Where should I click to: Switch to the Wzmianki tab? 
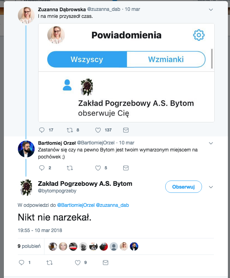click(x=166, y=59)
